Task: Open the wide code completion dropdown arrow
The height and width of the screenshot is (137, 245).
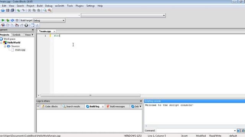Action: tap(164, 15)
